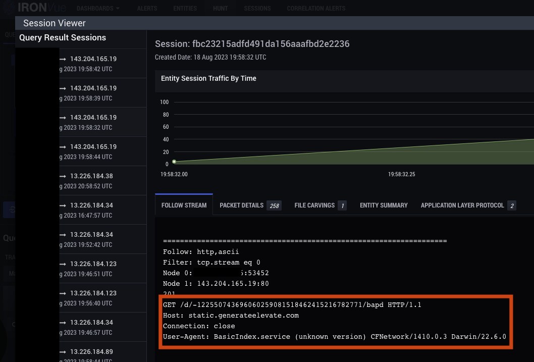534x362 pixels.
Task: Open the Alerts menu item
Action: 147,8
